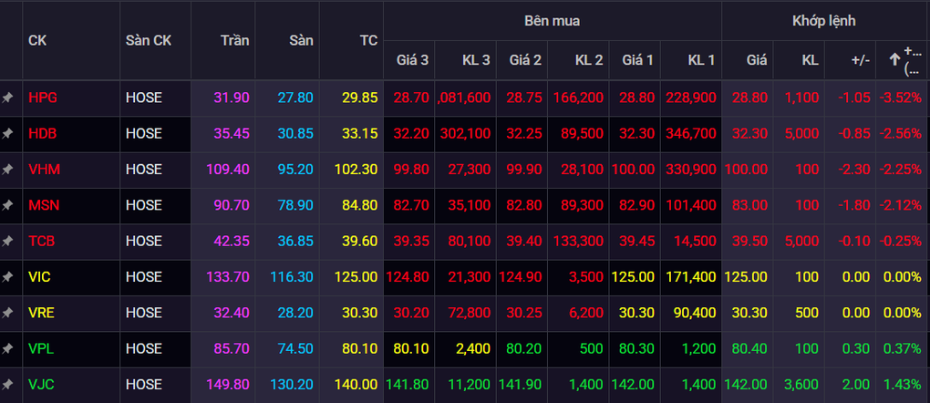The height and width of the screenshot is (403, 930).
Task: Sort by the Sàn floor price header
Action: point(301,40)
